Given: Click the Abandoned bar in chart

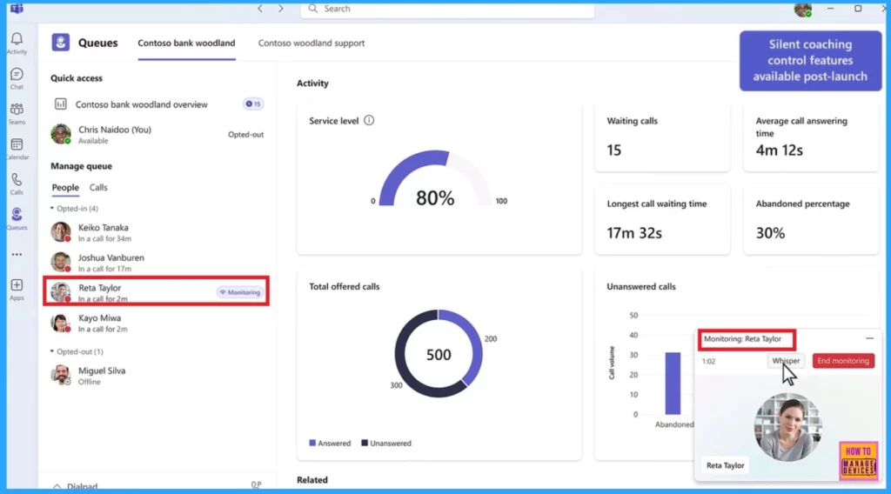Looking at the screenshot, I should click(x=673, y=384).
